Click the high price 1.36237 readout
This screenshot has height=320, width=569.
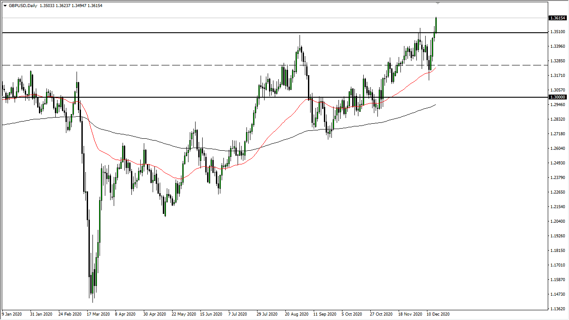[64, 6]
